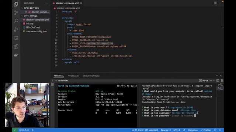Click the feedback icon in status bar
Viewport: 236px width, 132px height.
(x=215, y=130)
